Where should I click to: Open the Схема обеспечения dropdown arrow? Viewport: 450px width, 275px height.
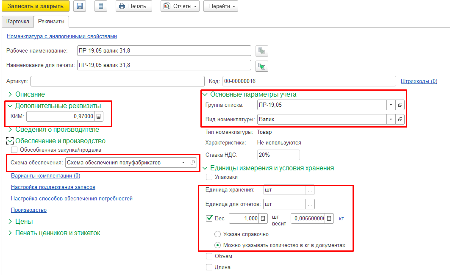(183, 162)
